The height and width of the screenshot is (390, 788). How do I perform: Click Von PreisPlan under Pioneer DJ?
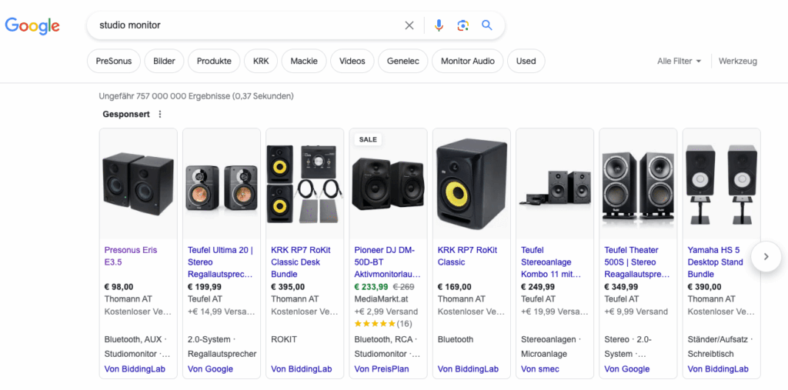[x=382, y=369]
